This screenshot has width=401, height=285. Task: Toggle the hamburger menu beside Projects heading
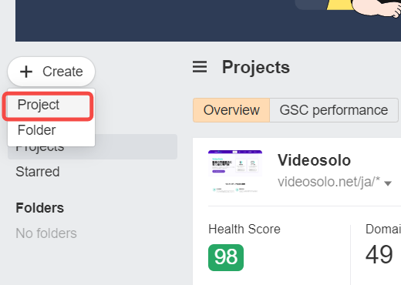(x=200, y=67)
